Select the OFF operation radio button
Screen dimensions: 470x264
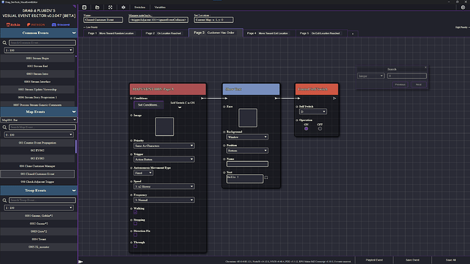(320, 129)
